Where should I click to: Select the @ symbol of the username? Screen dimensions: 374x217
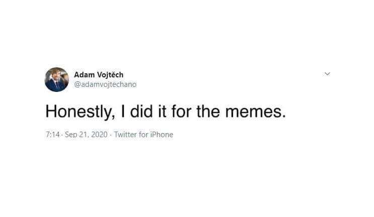tap(78, 85)
